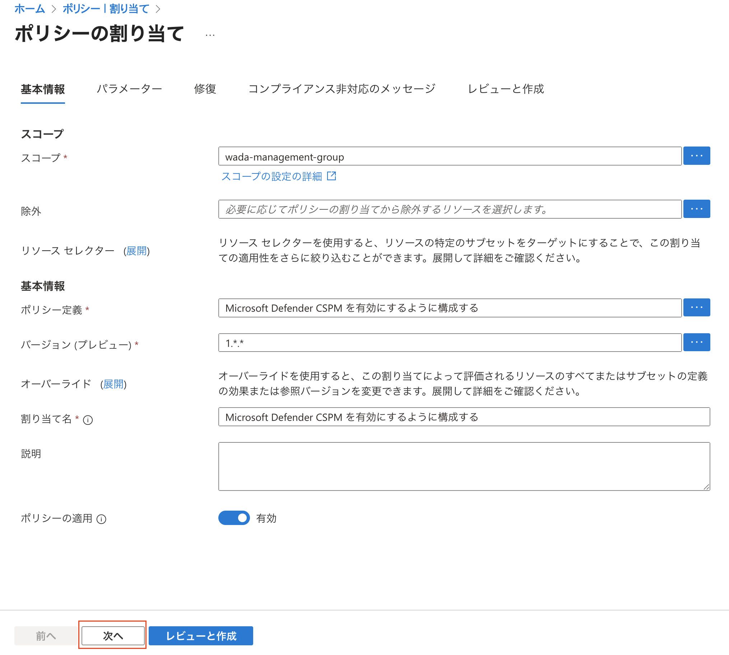Expand the オーバーライド section via 展開
The image size is (729, 655).
(x=113, y=384)
